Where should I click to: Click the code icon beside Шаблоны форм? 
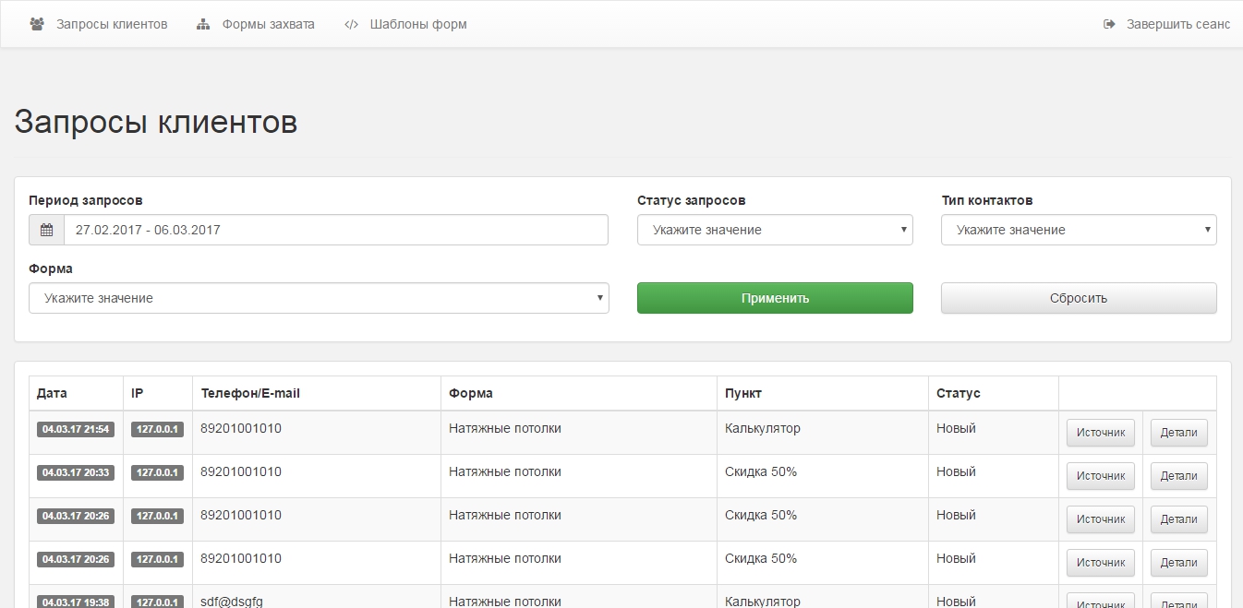(351, 24)
